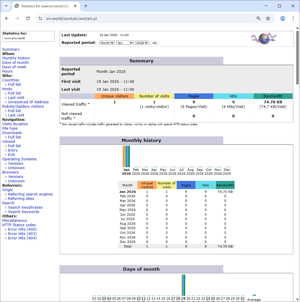Open the Error Hits (404) report

click(x=22, y=238)
